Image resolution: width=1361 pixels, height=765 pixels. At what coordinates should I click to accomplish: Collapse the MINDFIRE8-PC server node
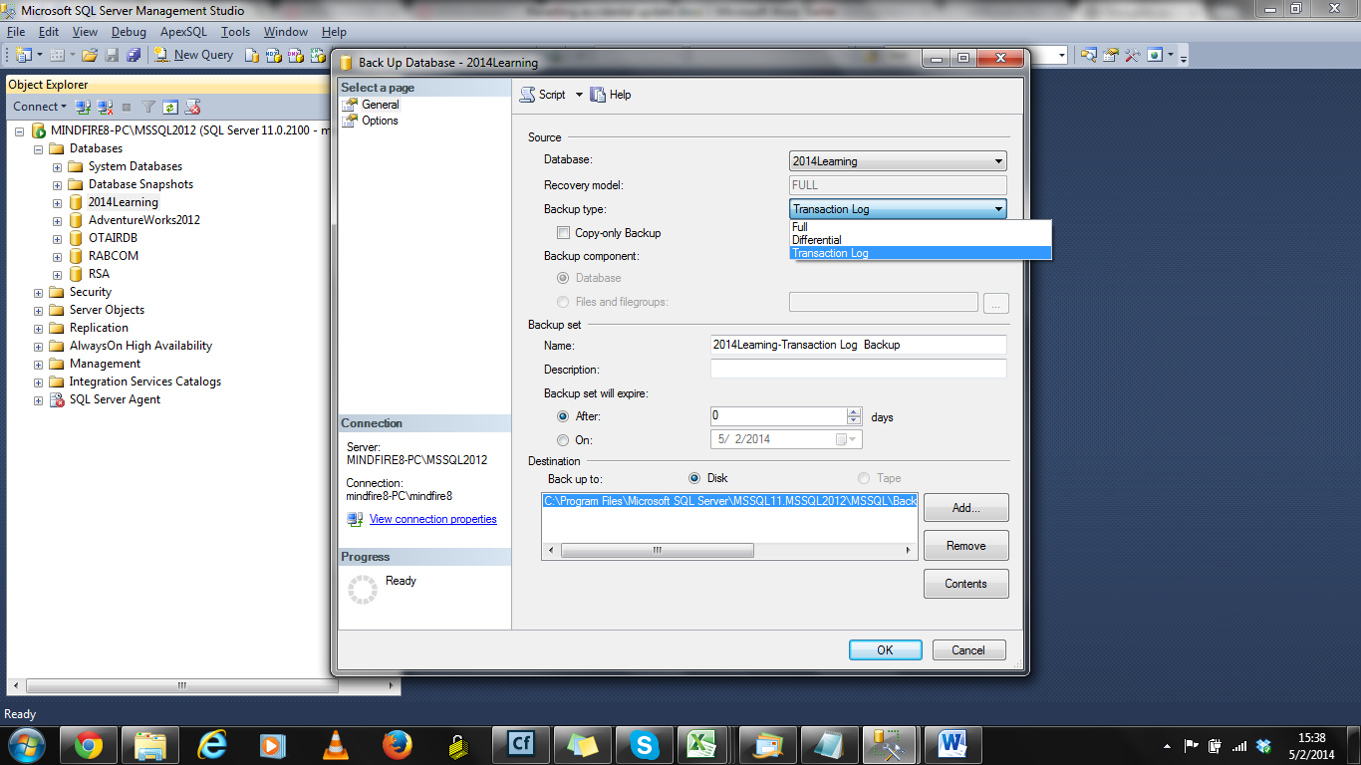point(20,130)
